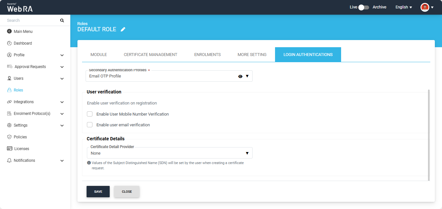The image size is (442, 209).
Task: Switch to the More Setting tab
Action: point(252,55)
